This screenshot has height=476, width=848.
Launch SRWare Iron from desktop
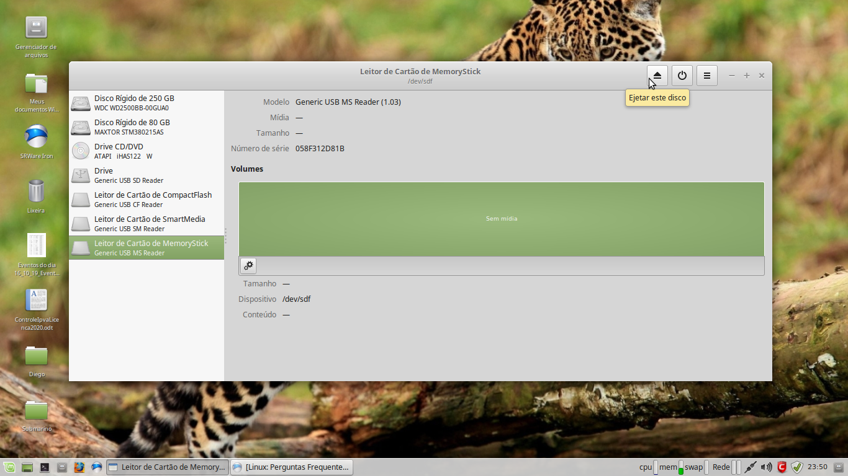coord(36,142)
